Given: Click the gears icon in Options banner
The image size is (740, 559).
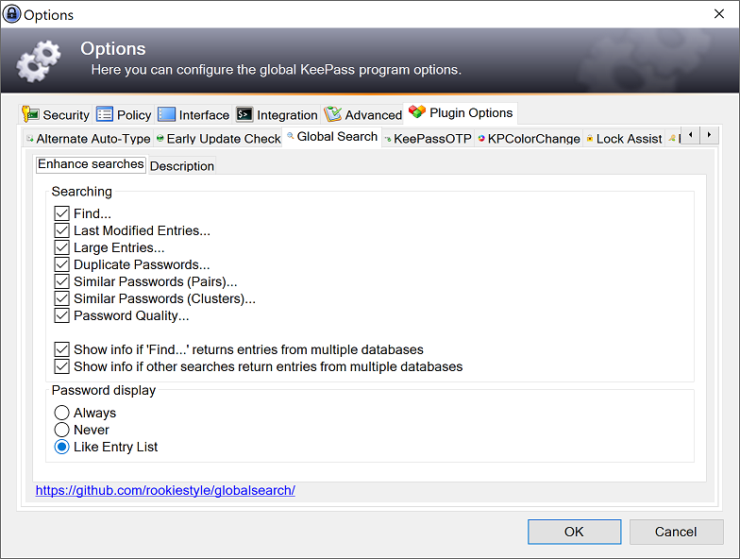Looking at the screenshot, I should [39, 61].
